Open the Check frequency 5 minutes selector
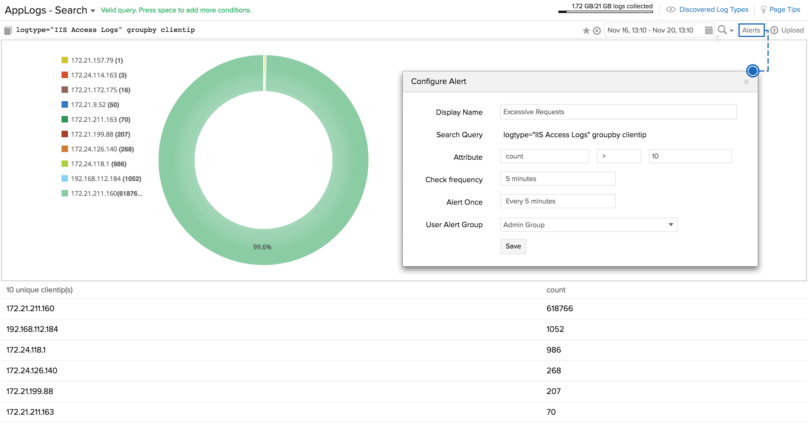 tap(557, 179)
